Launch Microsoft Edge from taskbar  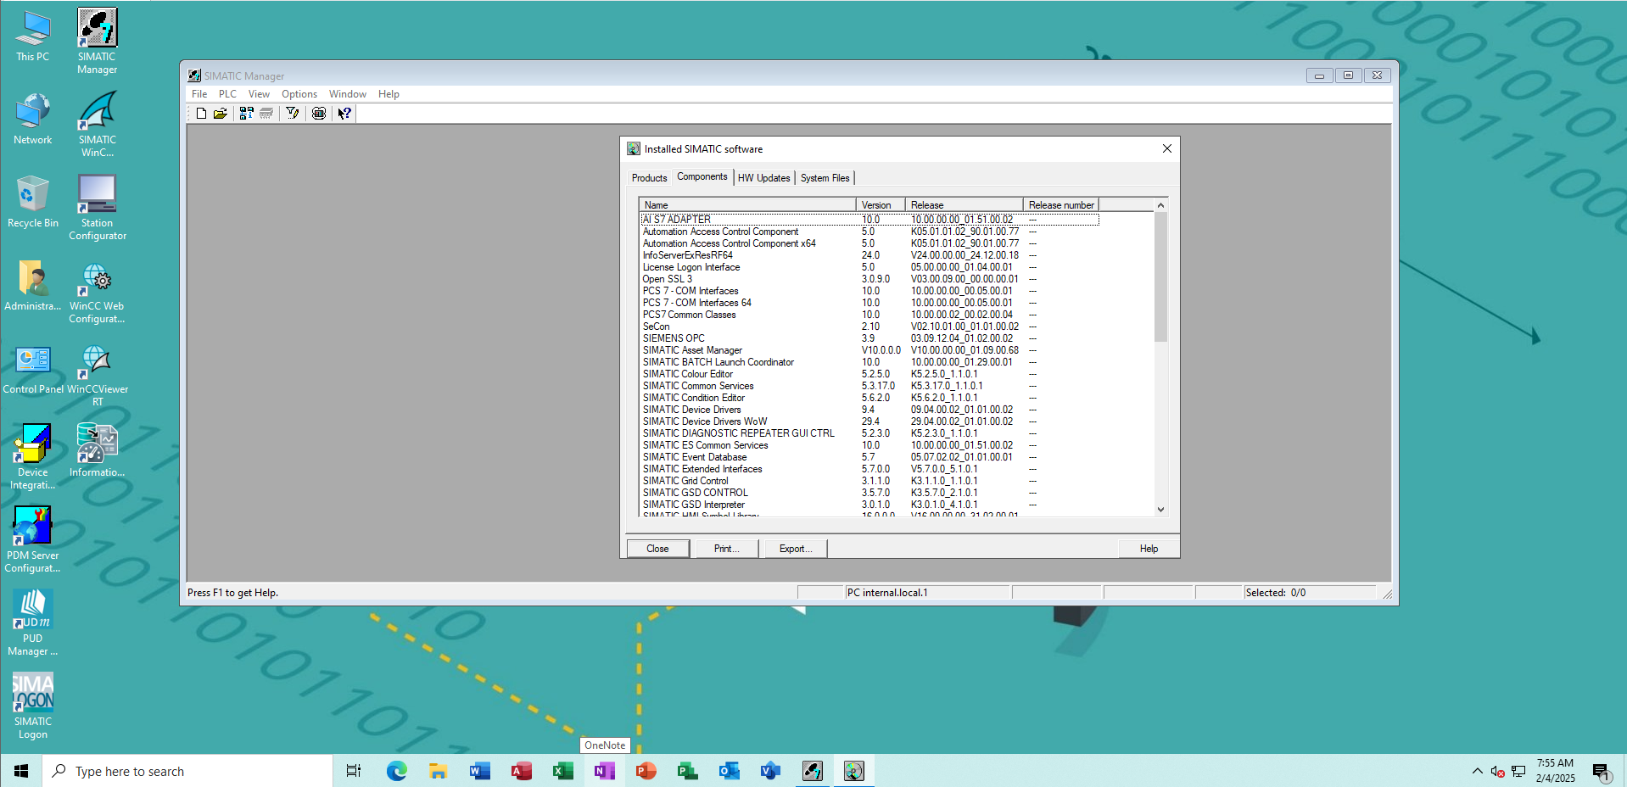point(396,771)
